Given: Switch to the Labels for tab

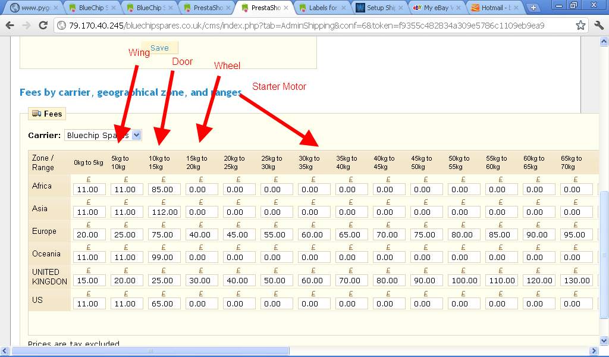Looking at the screenshot, I should pyautogui.click(x=322, y=8).
